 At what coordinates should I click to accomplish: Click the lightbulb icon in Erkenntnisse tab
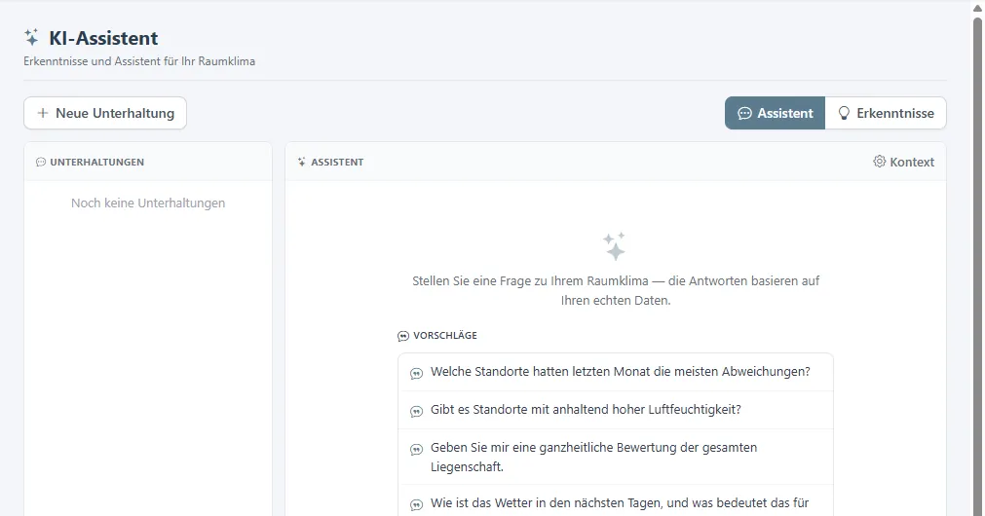coord(844,113)
